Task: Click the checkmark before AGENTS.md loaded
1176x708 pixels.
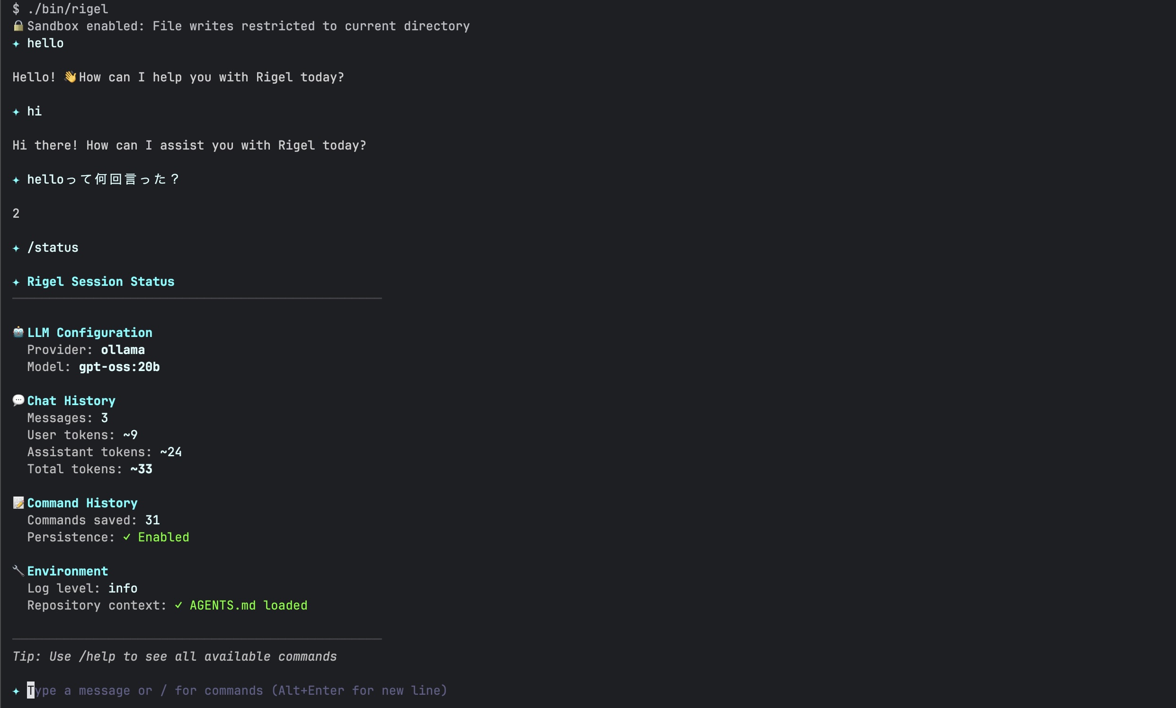Action: (x=178, y=605)
